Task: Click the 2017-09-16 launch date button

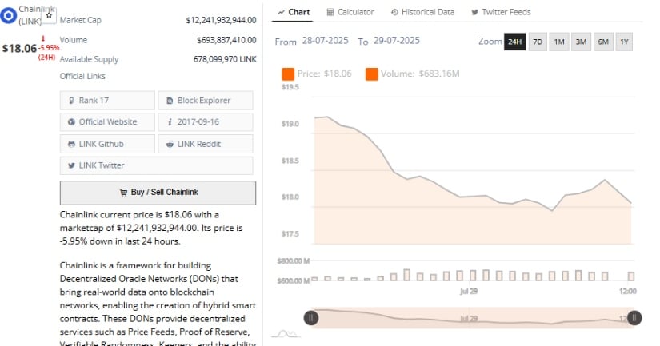Action: pos(206,122)
